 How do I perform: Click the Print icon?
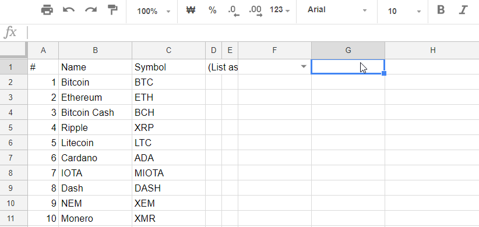[47, 10]
